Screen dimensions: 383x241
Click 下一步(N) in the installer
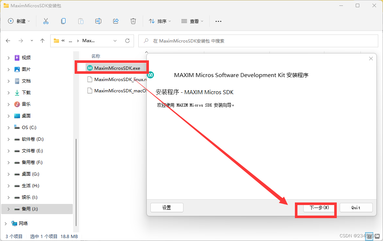click(x=319, y=208)
